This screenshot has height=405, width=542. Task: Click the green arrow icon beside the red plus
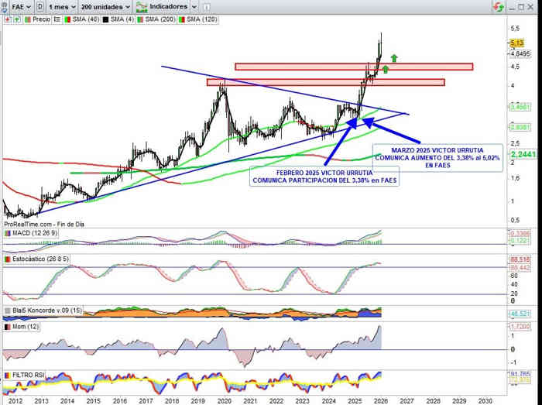click(x=15, y=18)
